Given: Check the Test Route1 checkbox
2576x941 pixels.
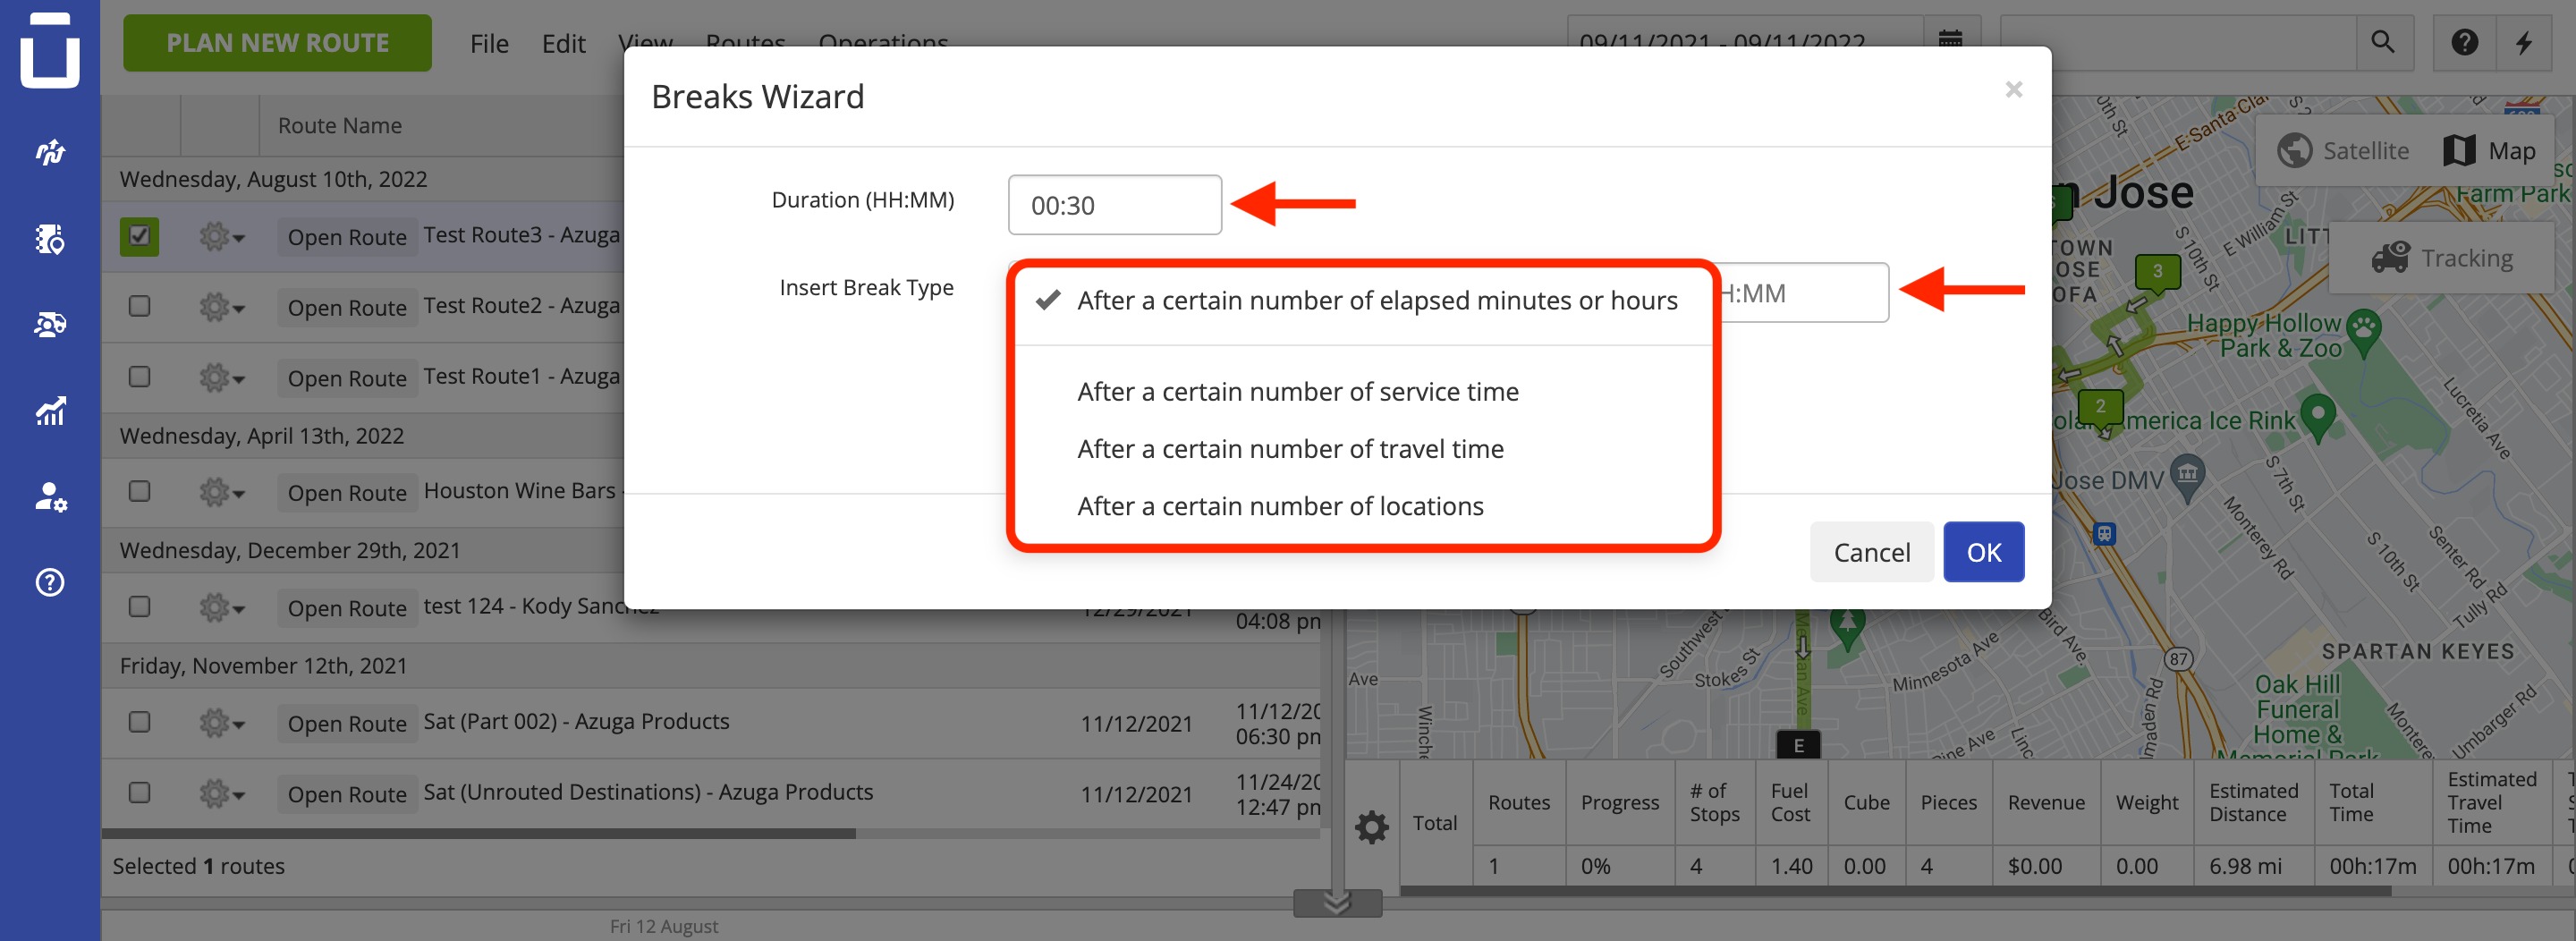Looking at the screenshot, I should [139, 376].
